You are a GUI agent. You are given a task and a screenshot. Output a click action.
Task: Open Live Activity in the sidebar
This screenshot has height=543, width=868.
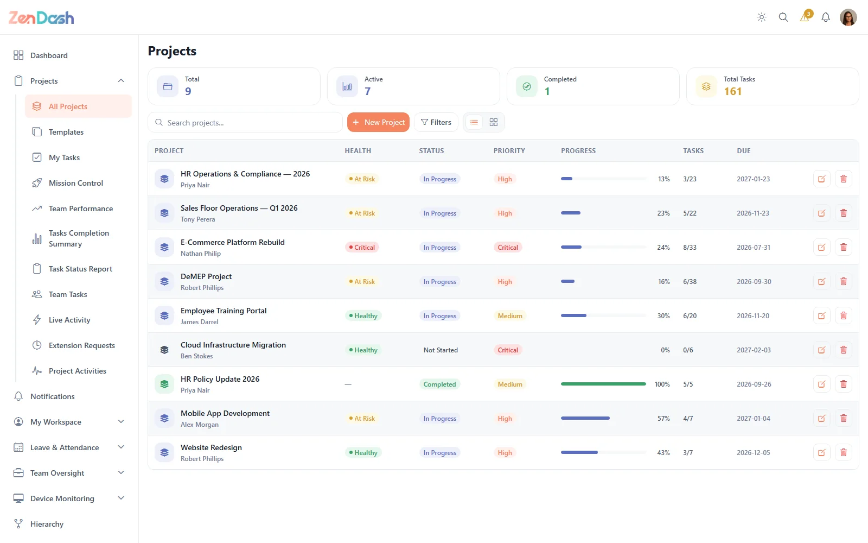point(78,320)
